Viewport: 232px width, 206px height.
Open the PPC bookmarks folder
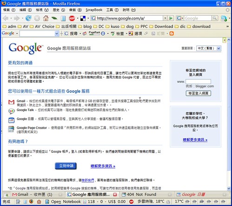tap(141, 26)
